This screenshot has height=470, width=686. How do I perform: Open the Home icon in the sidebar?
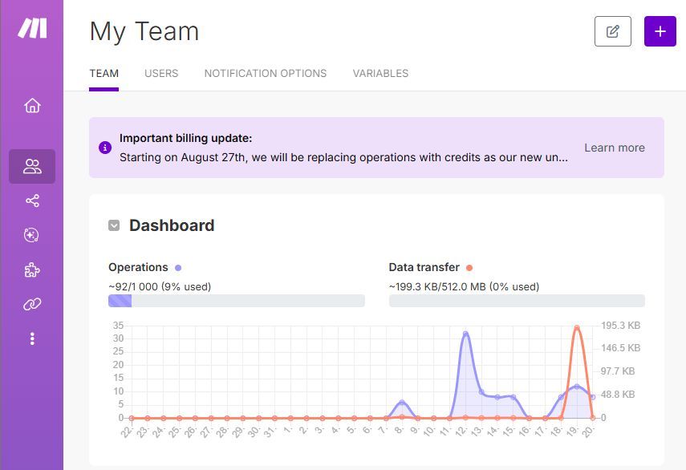[32, 105]
